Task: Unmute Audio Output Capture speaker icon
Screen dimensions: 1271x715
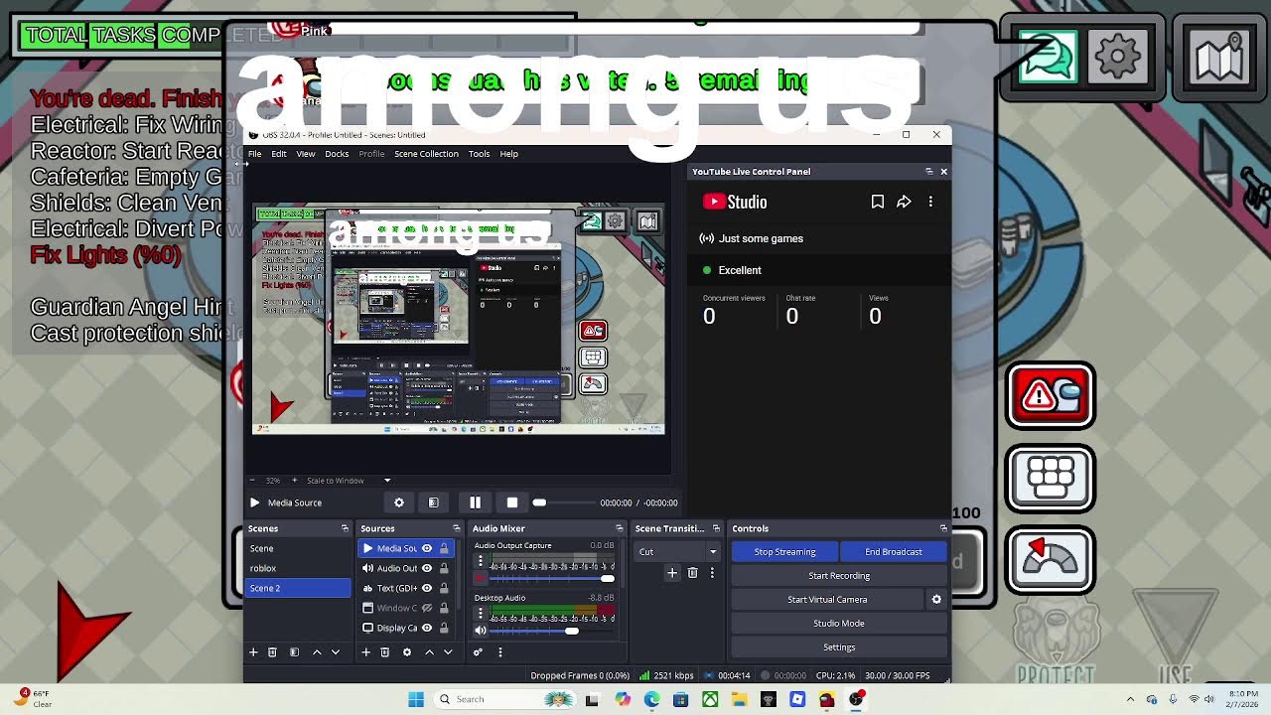Action: point(481,578)
